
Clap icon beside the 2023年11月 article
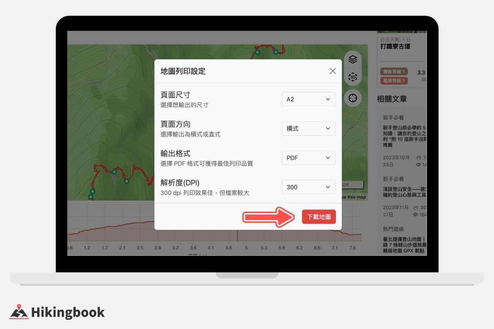tap(416, 208)
